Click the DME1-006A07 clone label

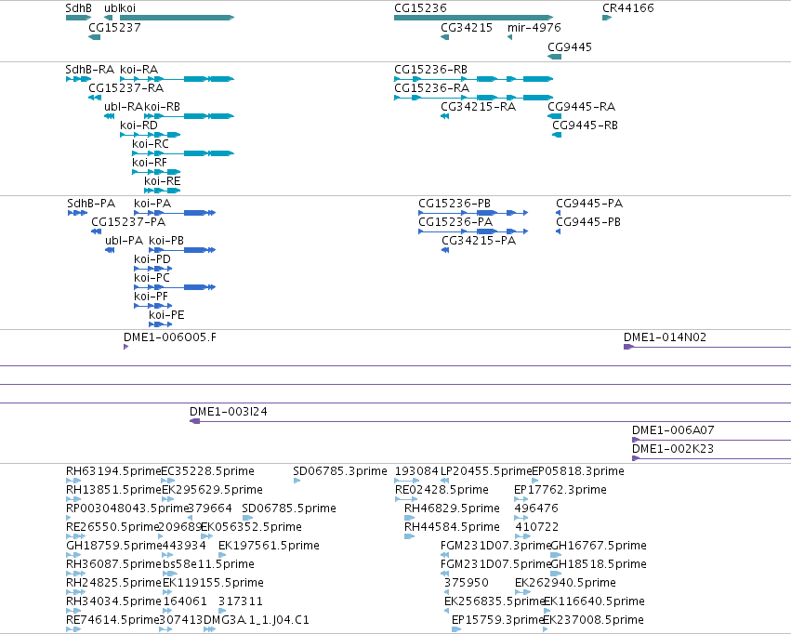673,430
